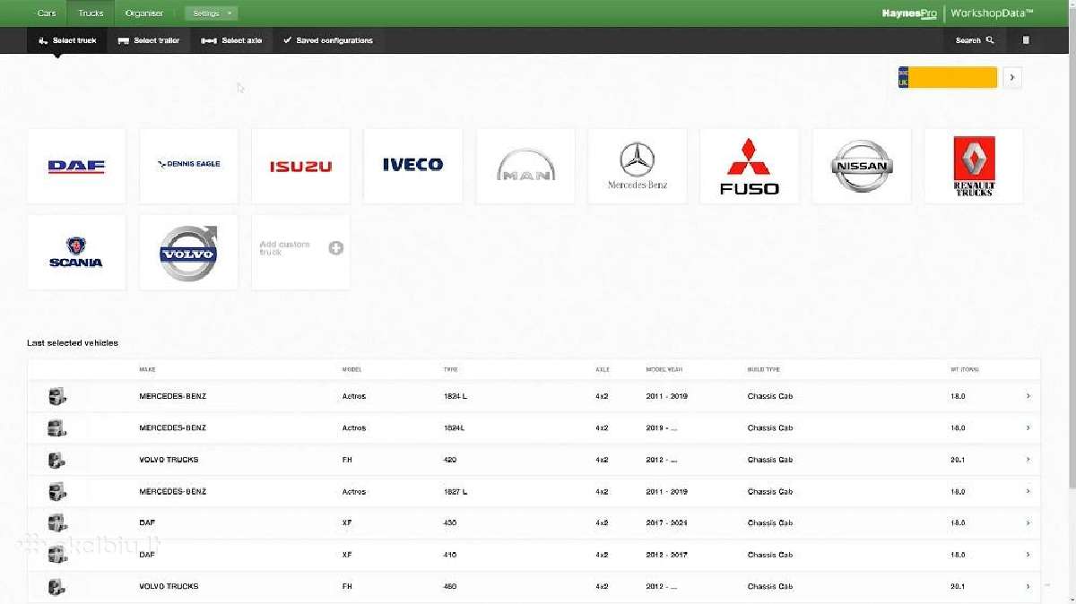Open the Organiser tab
The height and width of the screenshot is (604, 1076).
tap(144, 13)
